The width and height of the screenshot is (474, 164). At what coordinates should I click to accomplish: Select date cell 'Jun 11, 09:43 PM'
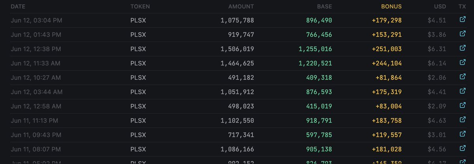(x=36, y=135)
